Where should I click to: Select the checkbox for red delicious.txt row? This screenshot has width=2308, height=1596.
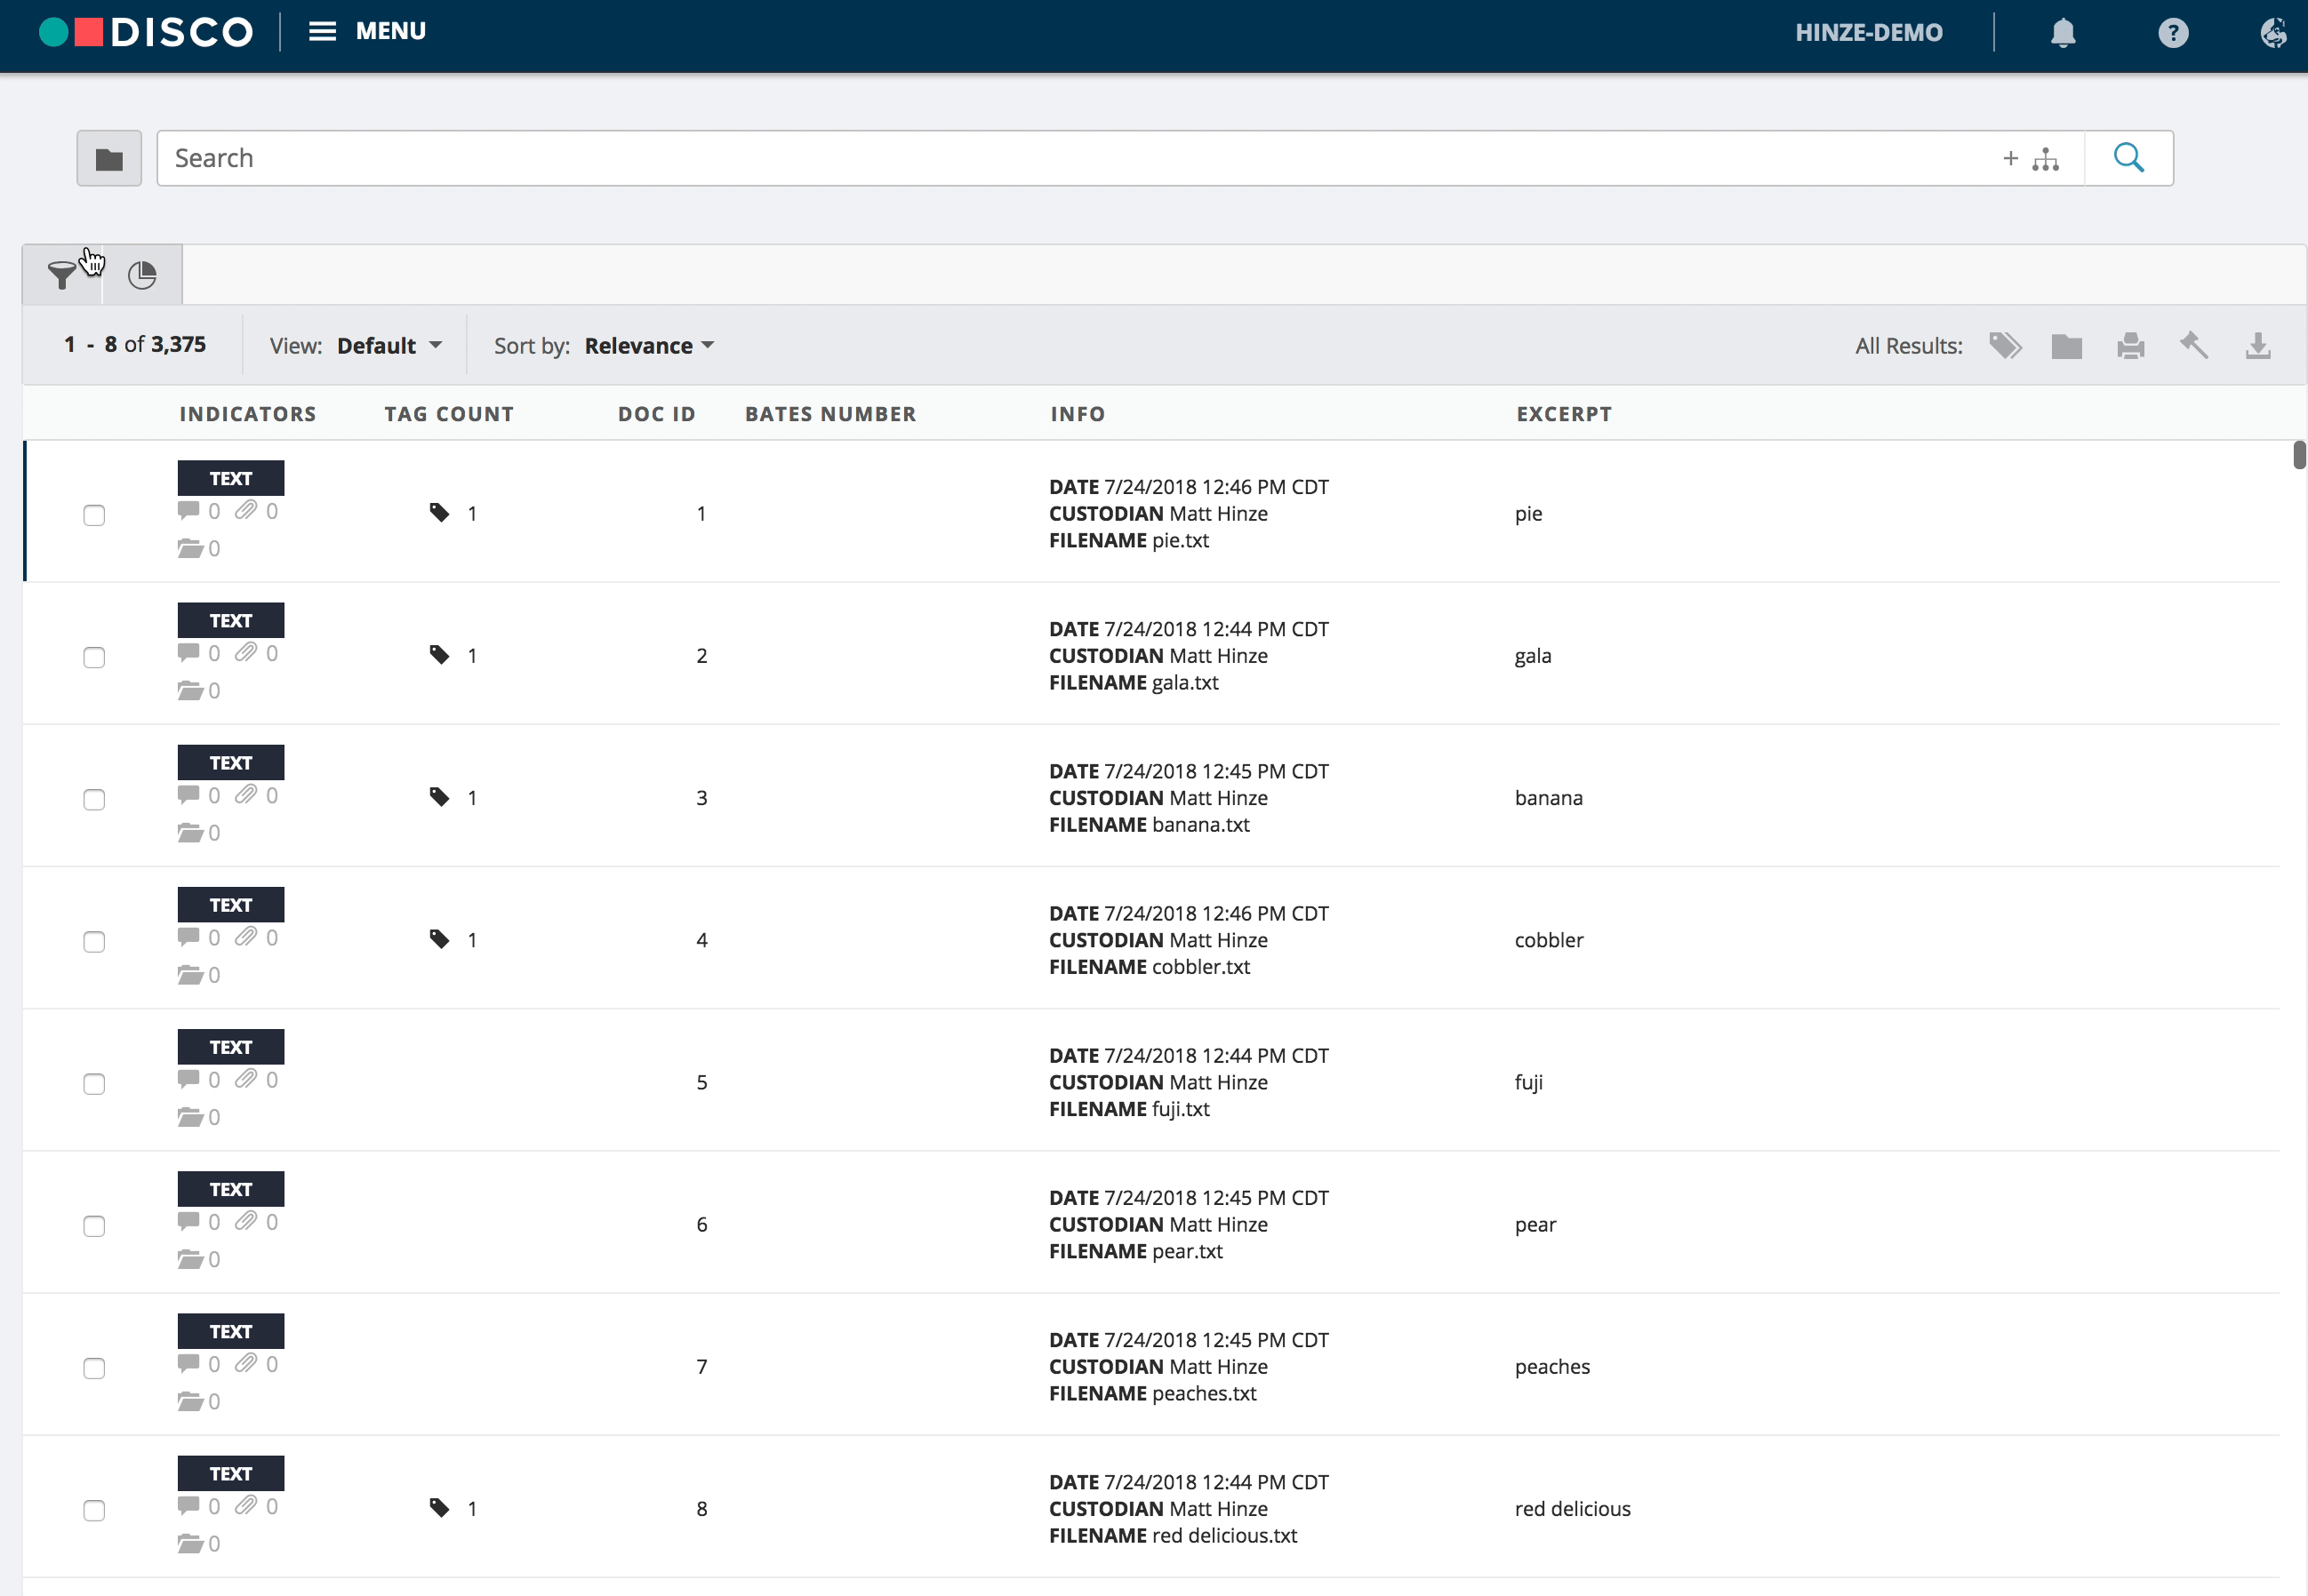tap(94, 1510)
